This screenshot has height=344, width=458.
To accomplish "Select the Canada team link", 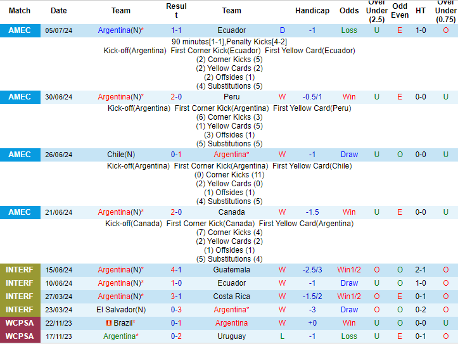I will pyautogui.click(x=231, y=212).
